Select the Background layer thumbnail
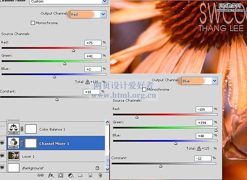Screen dimensions: 247x180 [14, 168]
